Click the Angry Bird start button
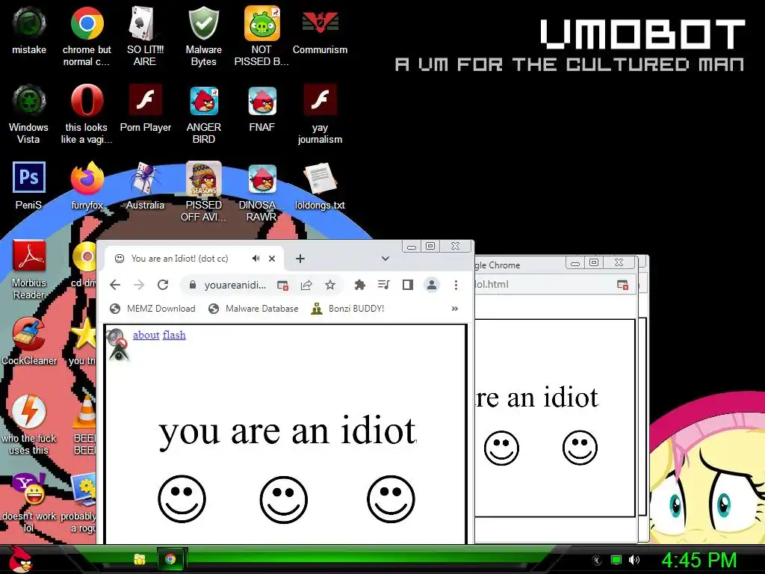This screenshot has width=765, height=574. [x=20, y=559]
